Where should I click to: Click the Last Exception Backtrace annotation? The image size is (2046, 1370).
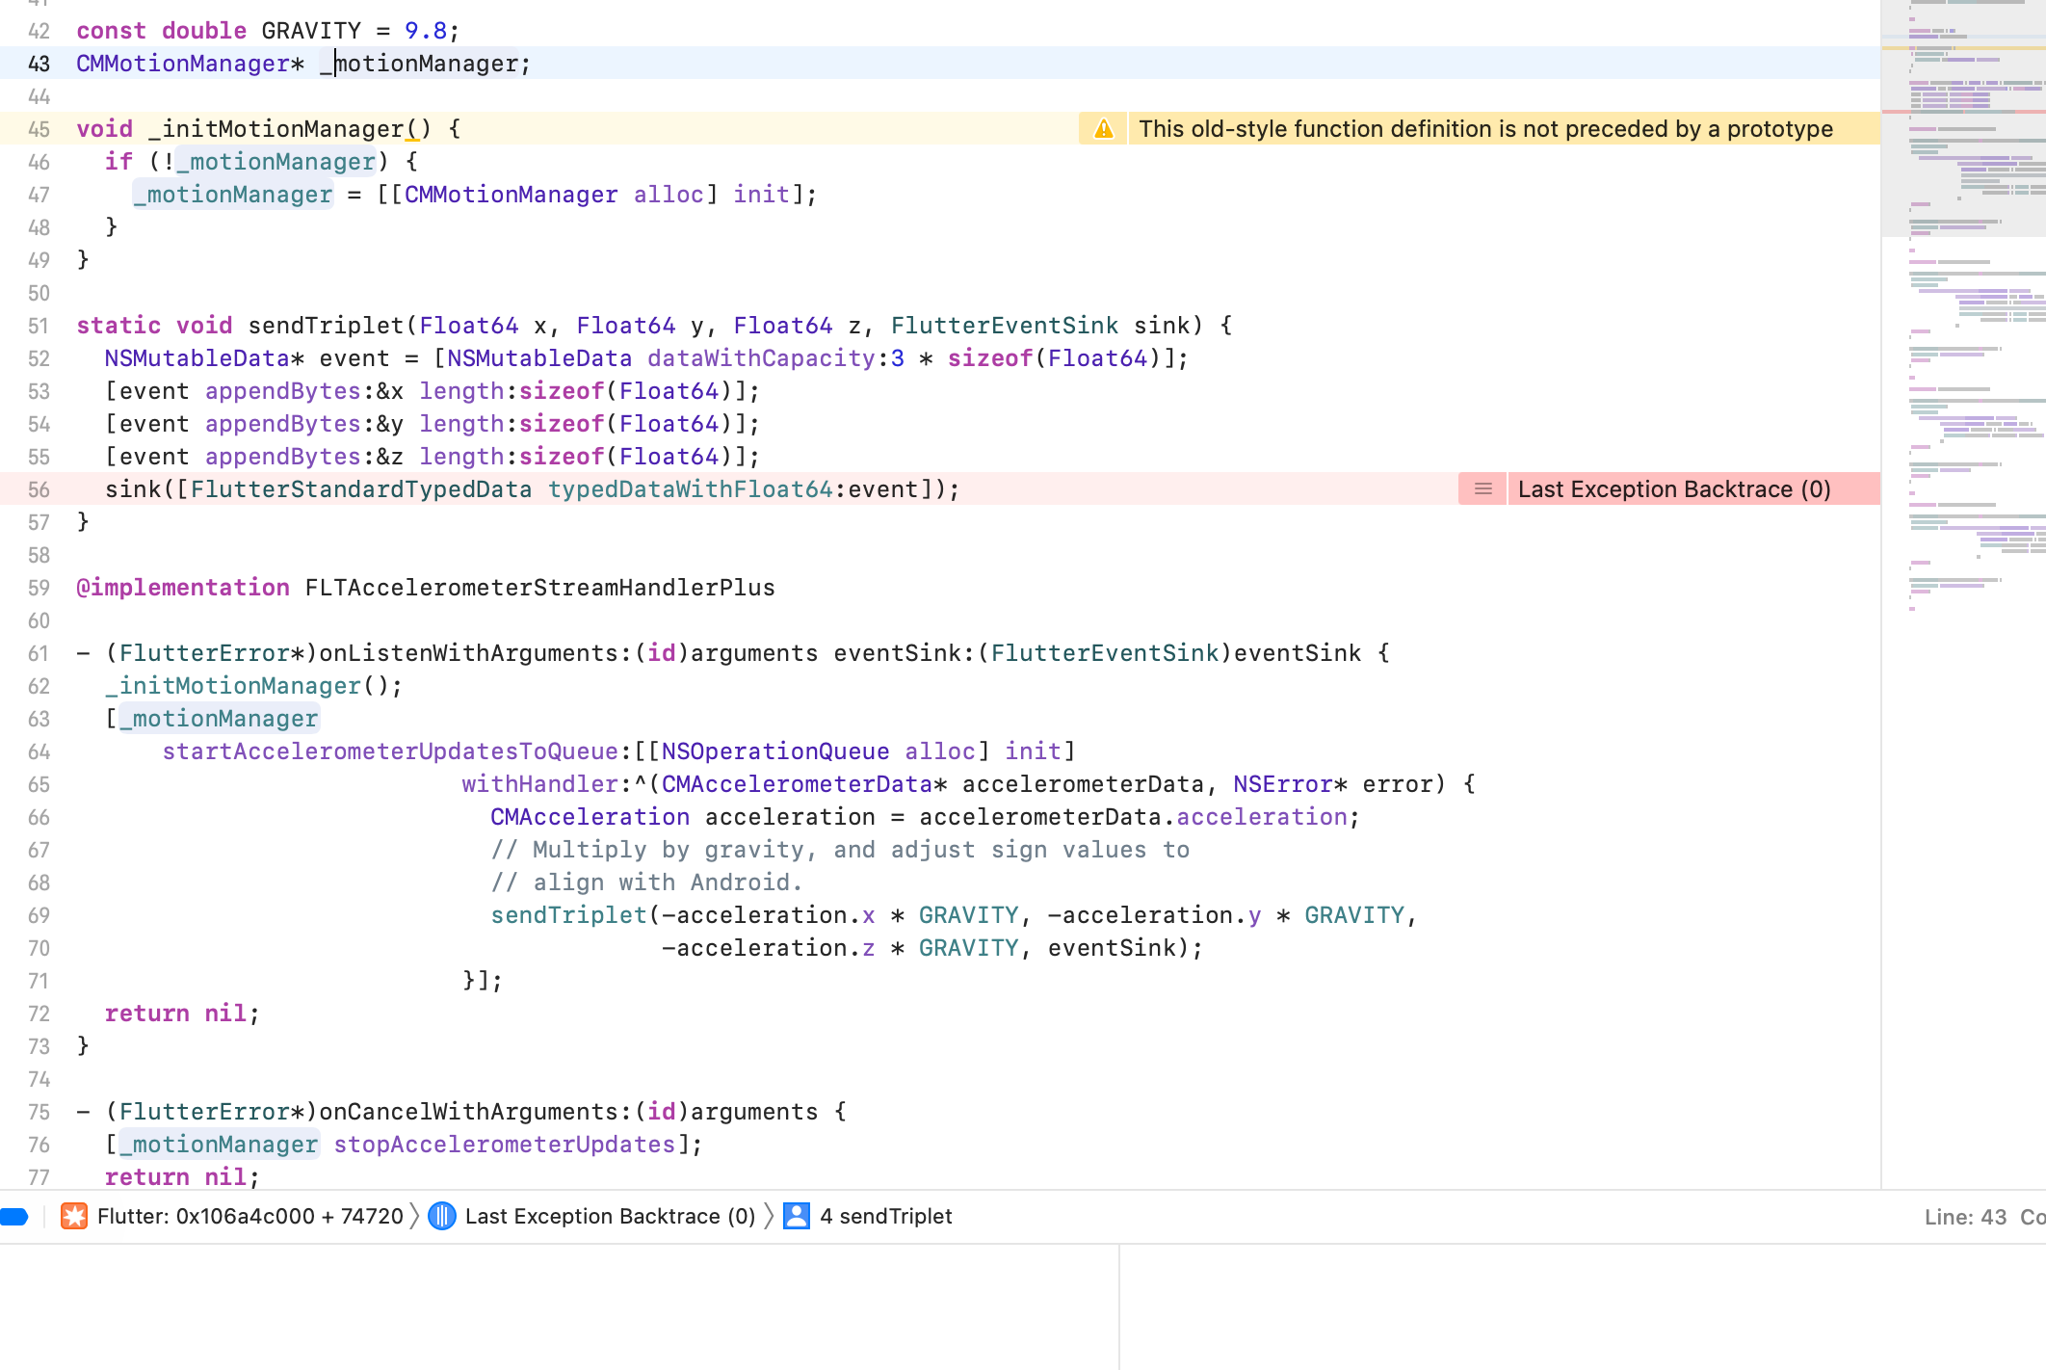(1673, 489)
